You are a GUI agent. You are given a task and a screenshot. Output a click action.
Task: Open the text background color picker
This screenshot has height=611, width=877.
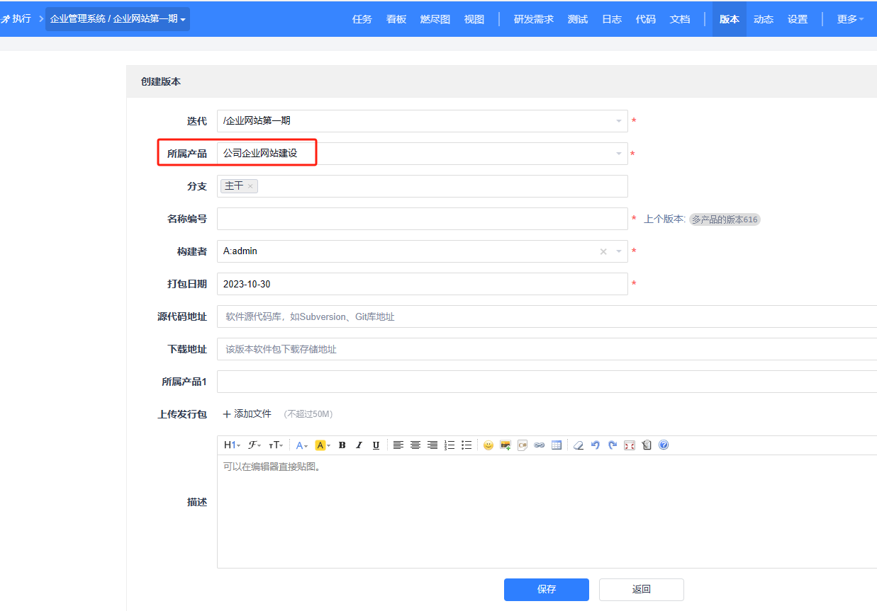click(x=323, y=445)
